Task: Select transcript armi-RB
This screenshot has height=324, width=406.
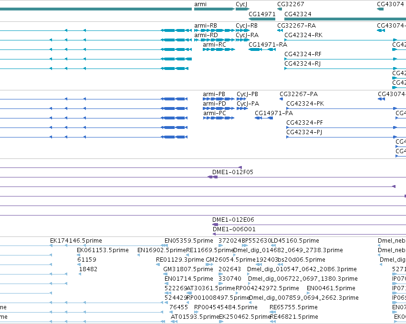Action: pyautogui.click(x=214, y=30)
